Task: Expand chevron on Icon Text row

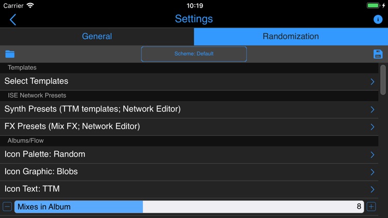Action: 372,189
